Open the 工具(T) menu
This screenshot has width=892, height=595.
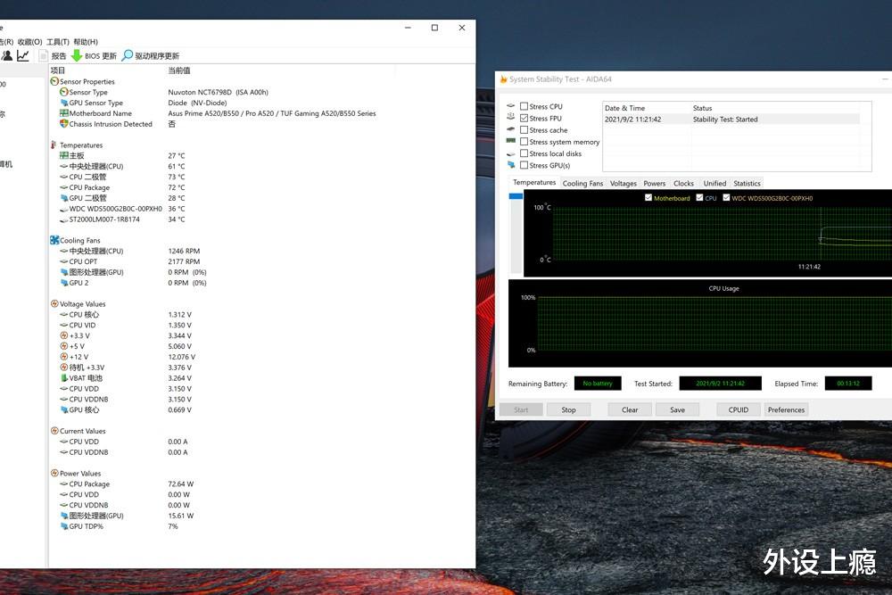57,42
